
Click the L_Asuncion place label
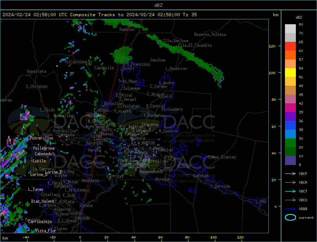tap(176, 68)
